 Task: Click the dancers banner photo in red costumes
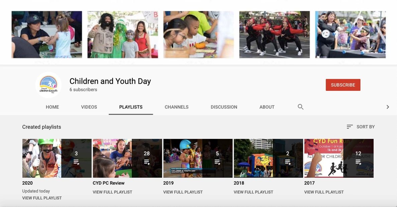click(274, 34)
